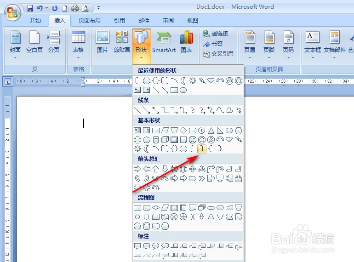
Task: Pick the heart shape in basic shapes
Action: click(x=229, y=139)
